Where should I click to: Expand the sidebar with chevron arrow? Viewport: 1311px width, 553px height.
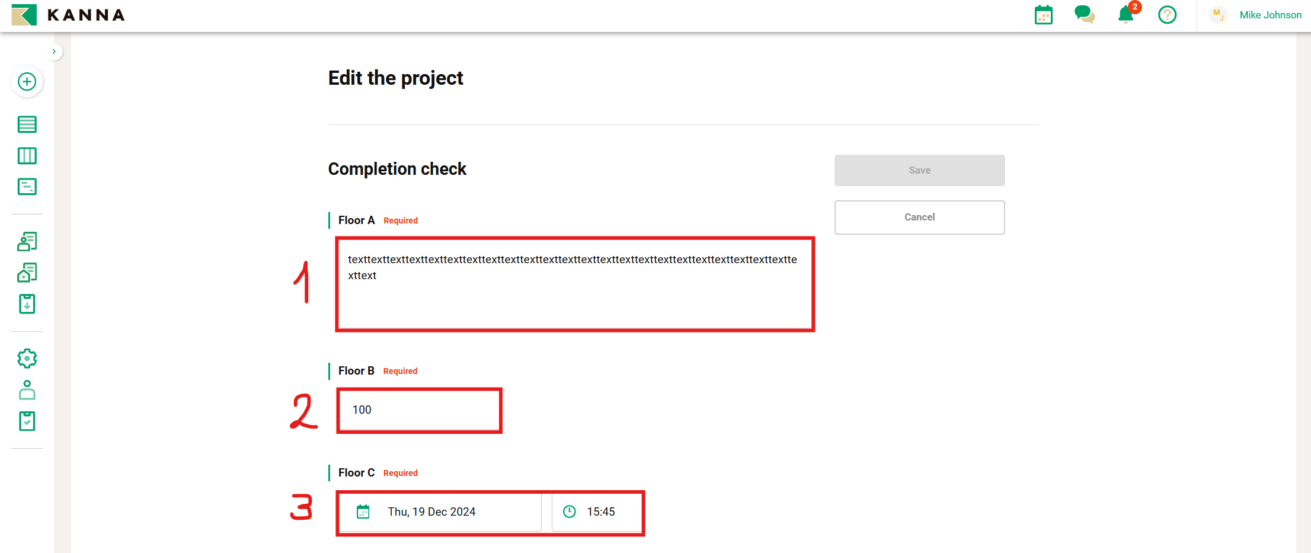54,52
